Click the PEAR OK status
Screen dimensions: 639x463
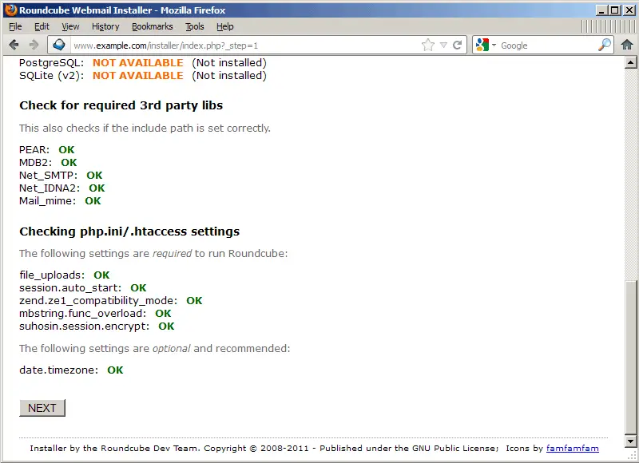click(66, 150)
